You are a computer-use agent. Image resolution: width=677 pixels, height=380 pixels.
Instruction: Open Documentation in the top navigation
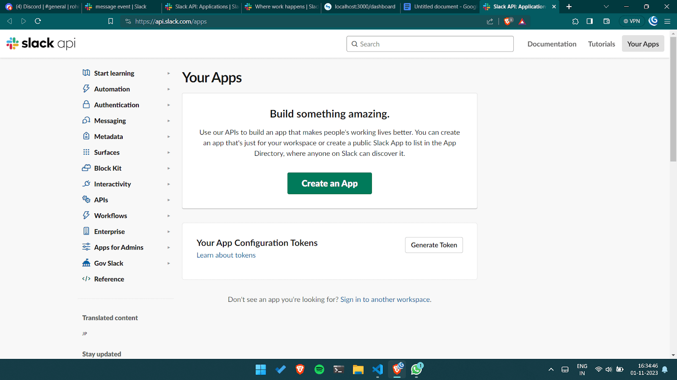pyautogui.click(x=552, y=44)
